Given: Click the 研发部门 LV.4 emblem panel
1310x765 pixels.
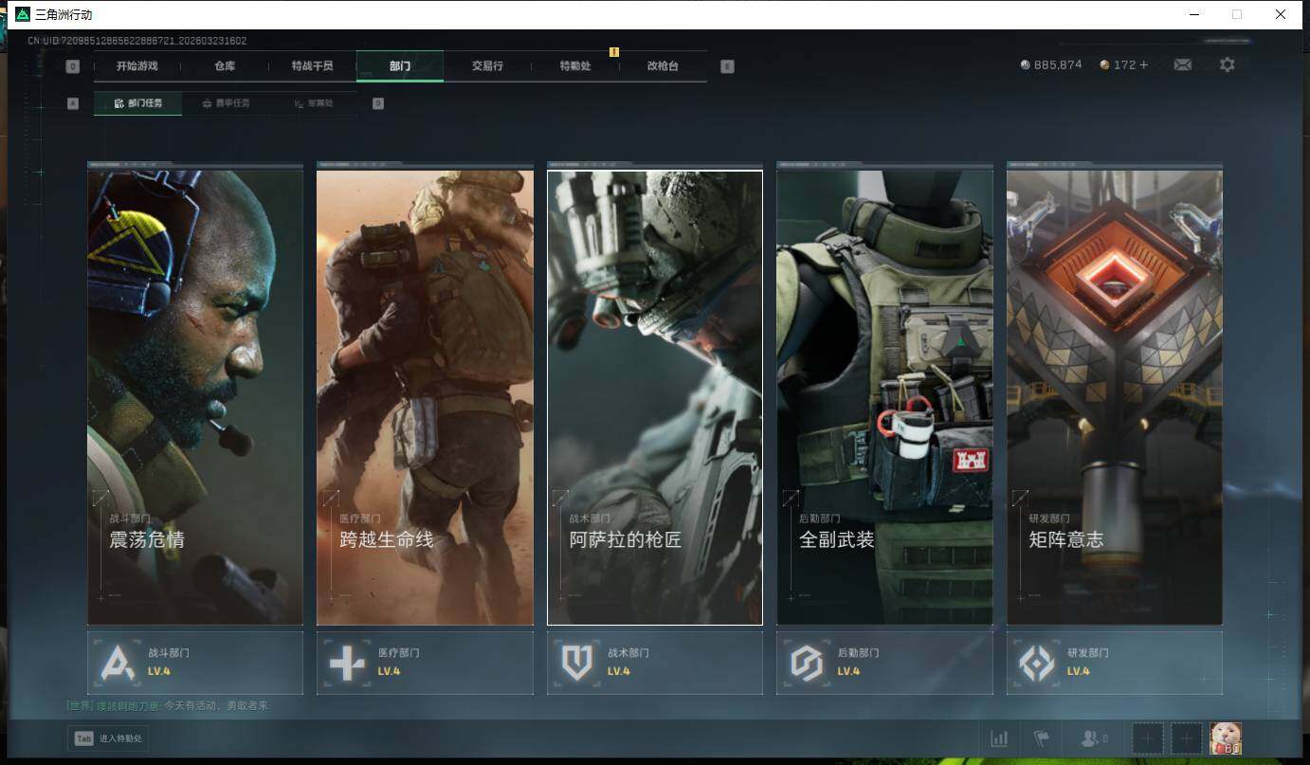Looking at the screenshot, I should point(1114,663).
